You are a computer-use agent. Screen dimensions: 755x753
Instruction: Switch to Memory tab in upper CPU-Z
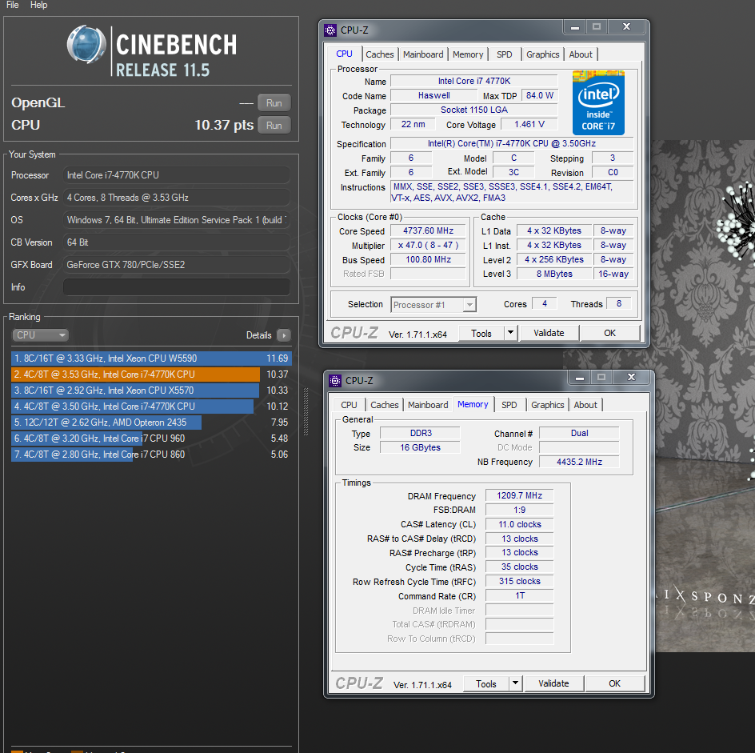(468, 54)
